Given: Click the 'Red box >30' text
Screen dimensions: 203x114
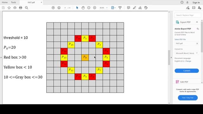Looking at the screenshot, I should (x=15, y=57).
